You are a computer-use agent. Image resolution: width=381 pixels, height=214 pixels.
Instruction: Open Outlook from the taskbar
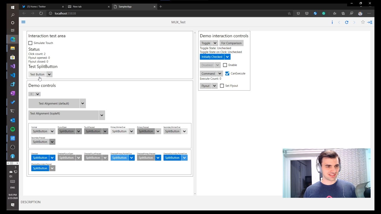click(13, 120)
